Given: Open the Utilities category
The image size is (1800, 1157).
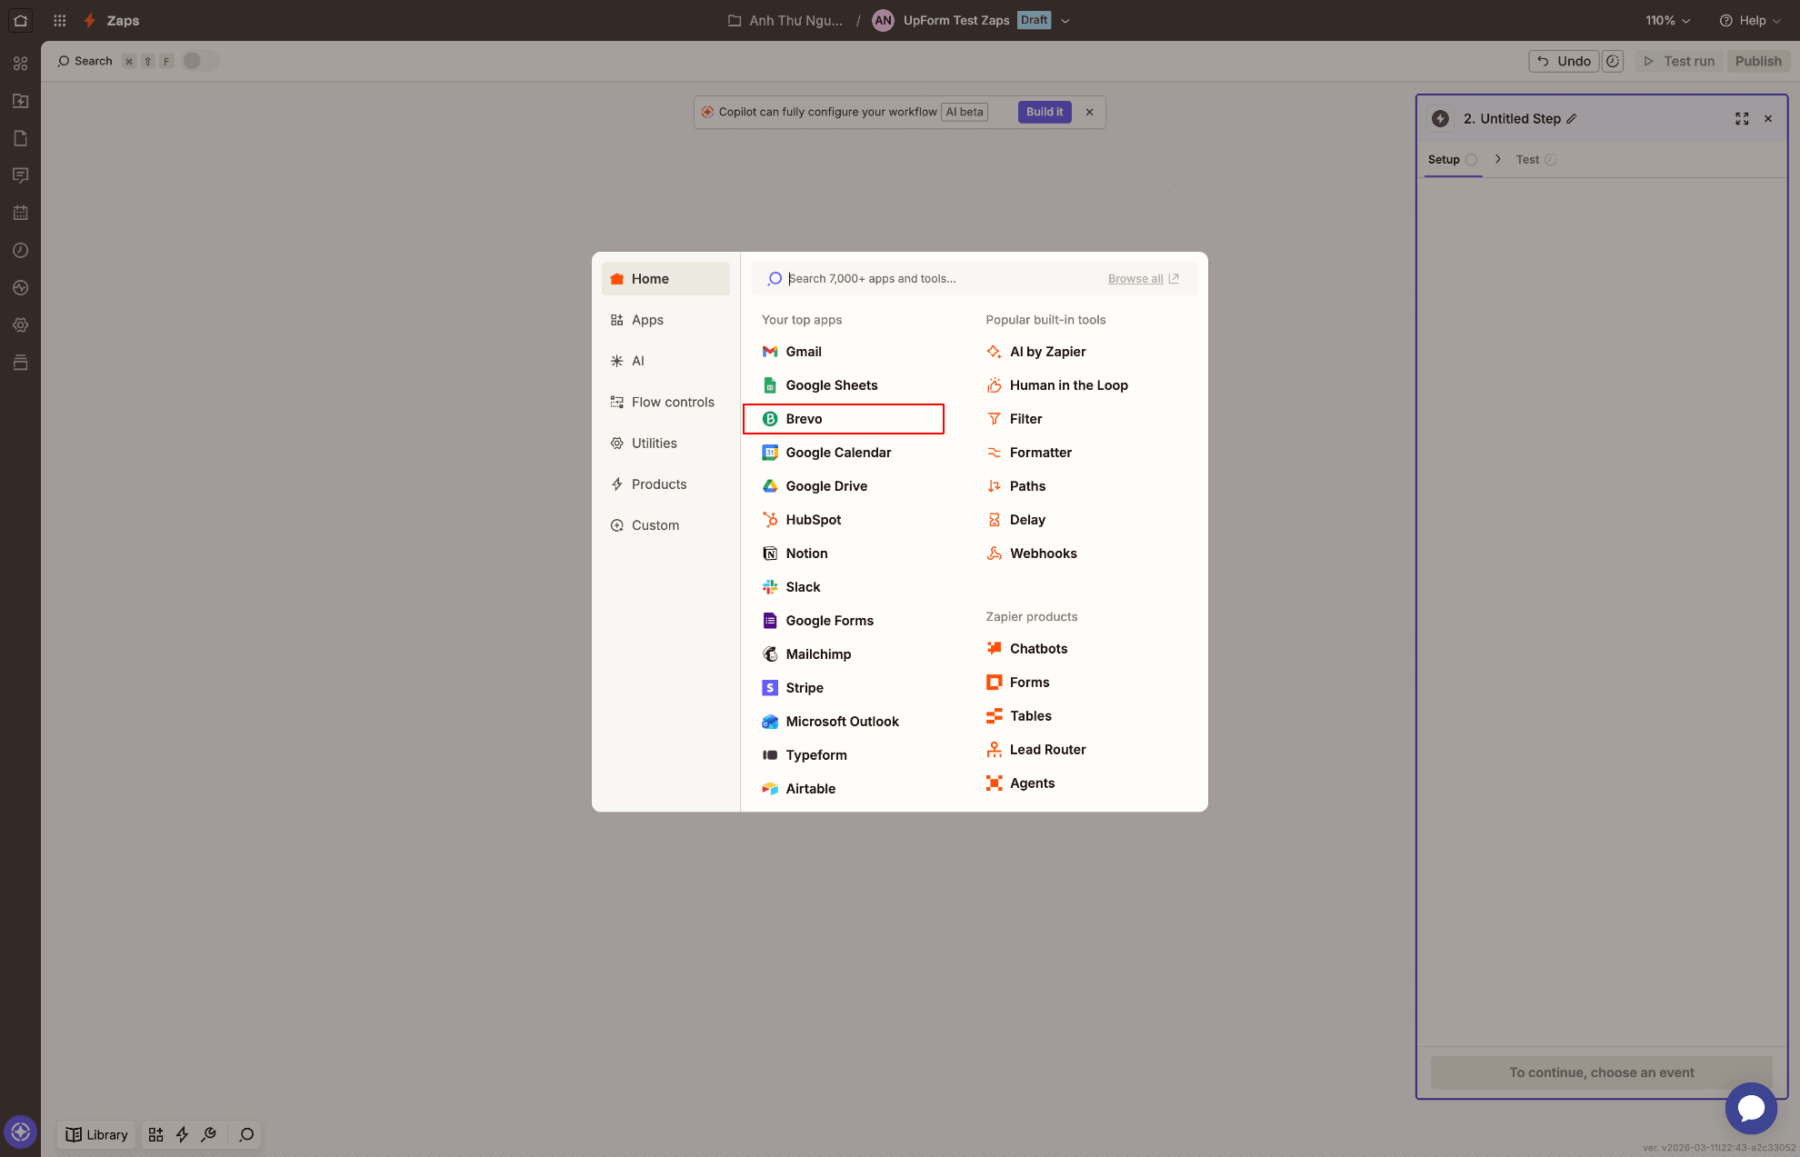Looking at the screenshot, I should tap(665, 444).
